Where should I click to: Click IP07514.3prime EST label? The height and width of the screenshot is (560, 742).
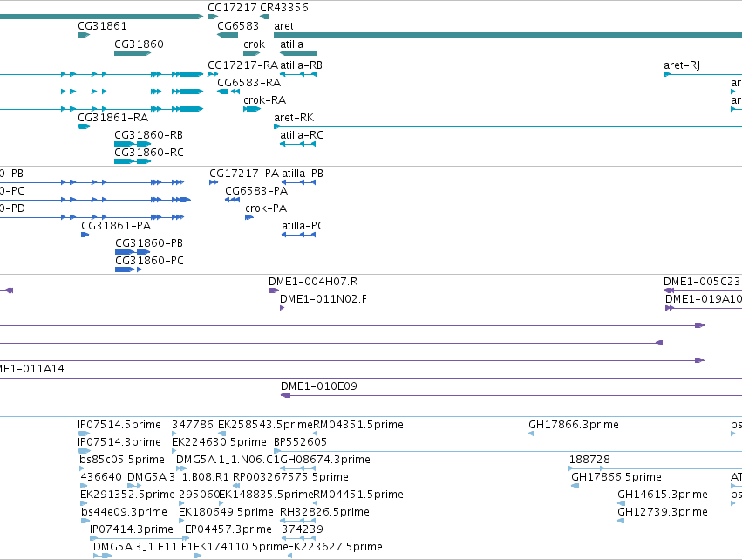[x=119, y=442]
